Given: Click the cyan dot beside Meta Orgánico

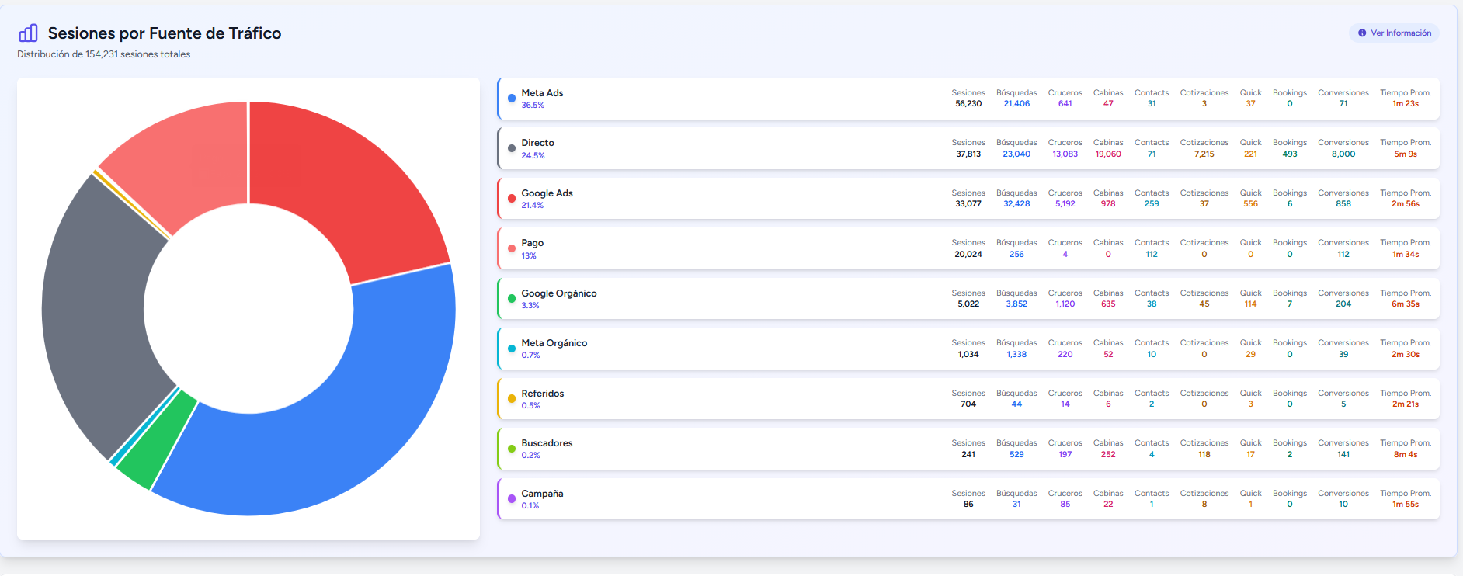Looking at the screenshot, I should [512, 349].
